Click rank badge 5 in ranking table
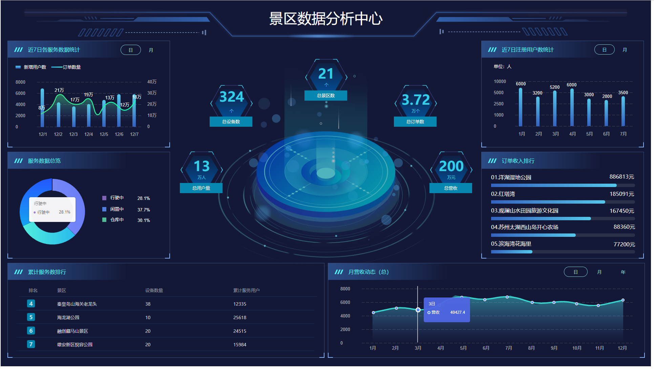The height and width of the screenshot is (370, 654). (x=31, y=317)
